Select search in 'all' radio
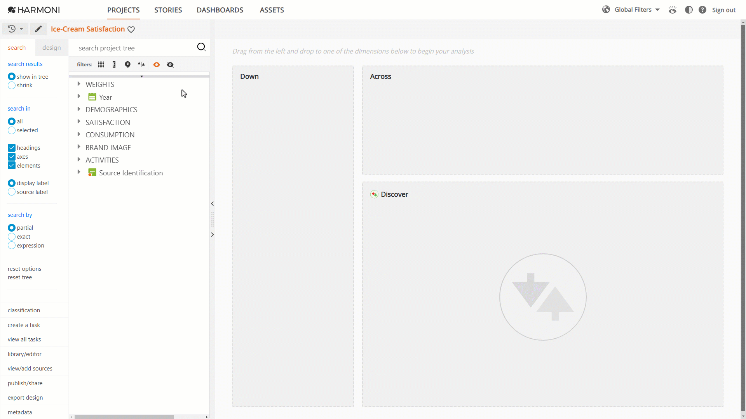 pos(12,121)
